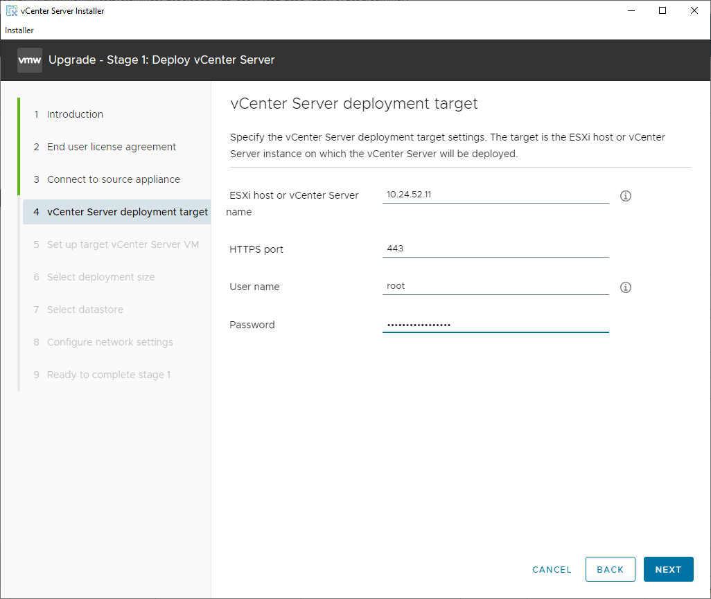The height and width of the screenshot is (599, 711).
Task: Cancel the upgrade wizard
Action: click(552, 569)
